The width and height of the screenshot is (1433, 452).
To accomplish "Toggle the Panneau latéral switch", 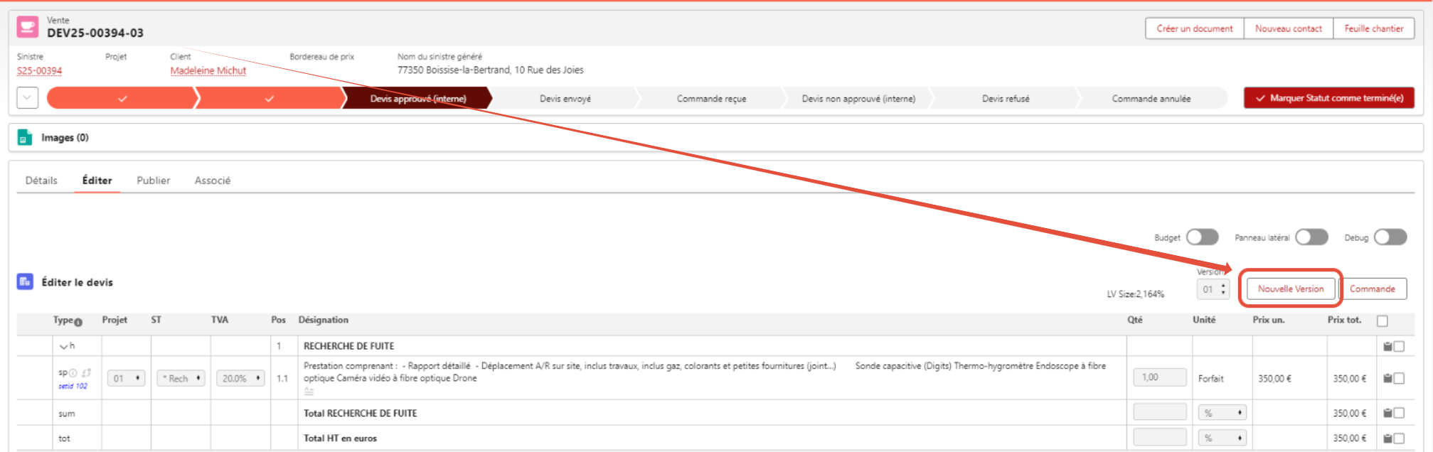I will pyautogui.click(x=1311, y=237).
